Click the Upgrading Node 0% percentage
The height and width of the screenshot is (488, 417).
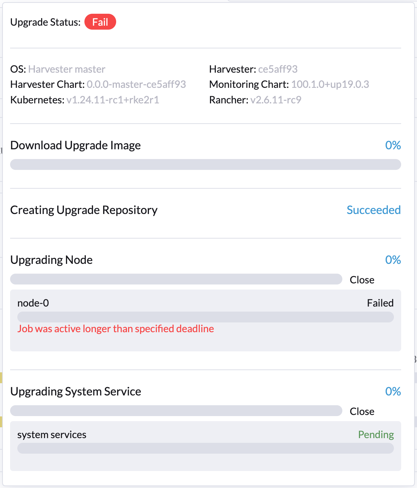(x=392, y=260)
